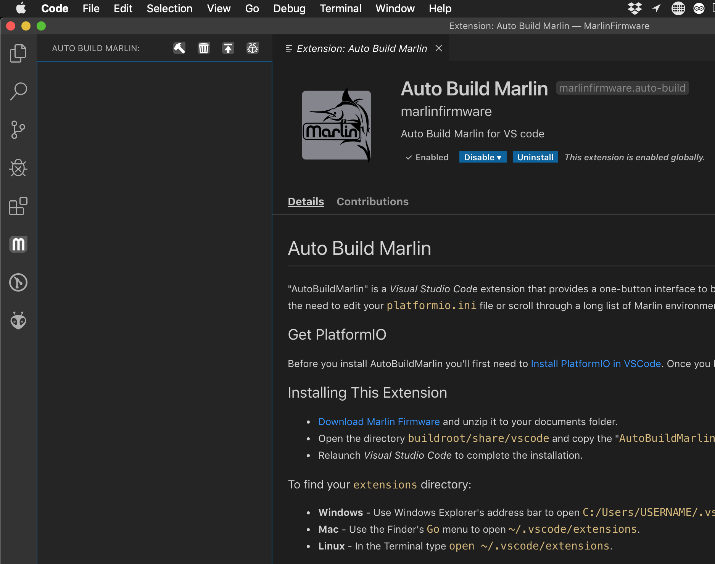Open the Source Control view

18,130
